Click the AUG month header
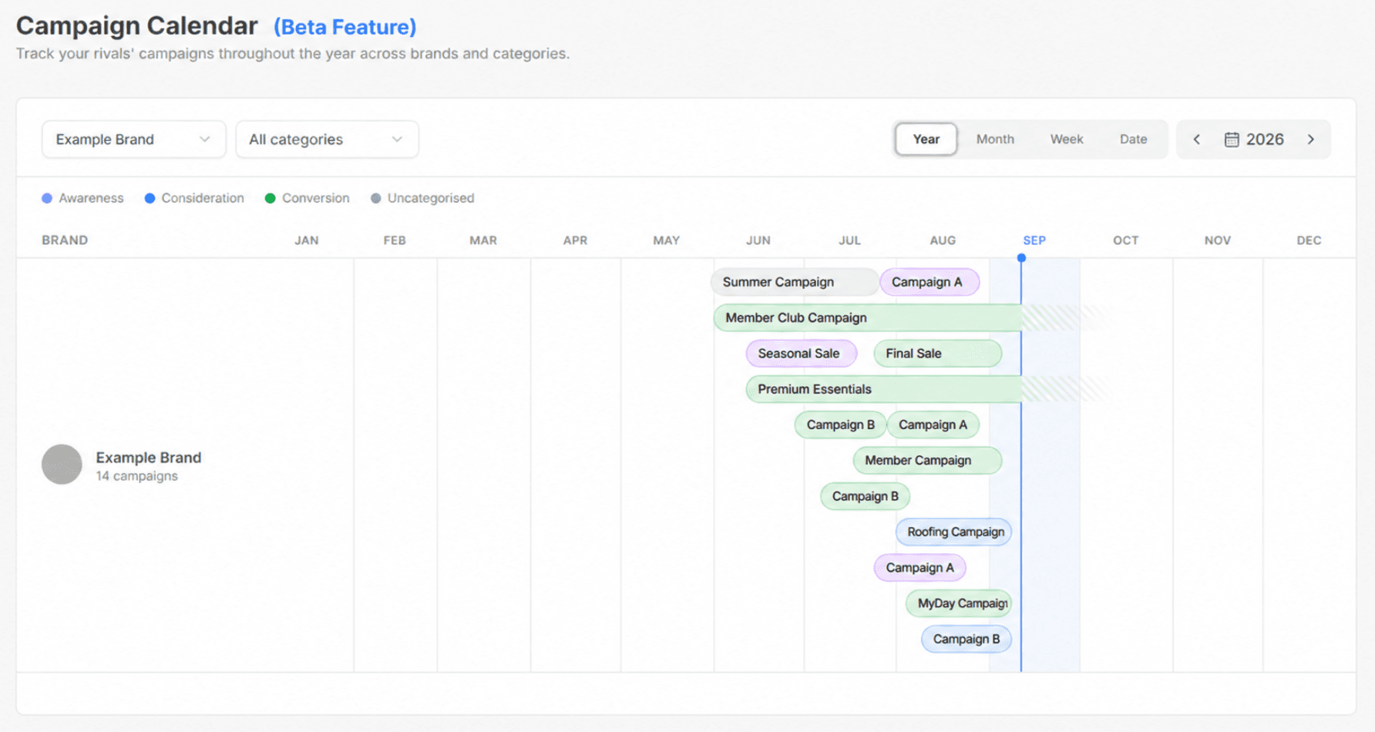 click(943, 240)
